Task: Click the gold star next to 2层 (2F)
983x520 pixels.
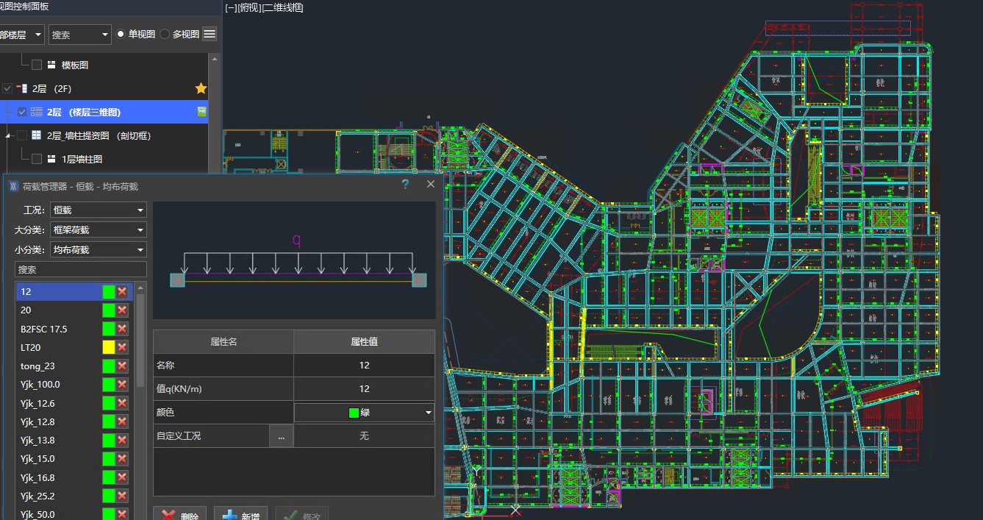Action: click(x=201, y=88)
